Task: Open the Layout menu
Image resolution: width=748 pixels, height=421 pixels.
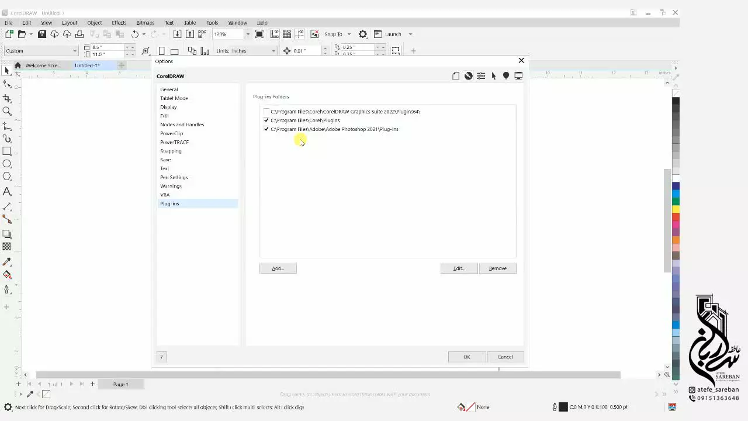Action: [70, 23]
